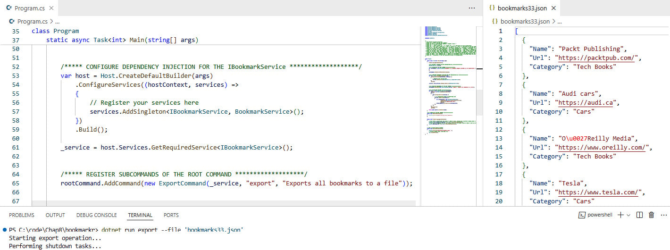Select the bookmarks33.json editor tab
The height and width of the screenshot is (250, 670).
(x=522, y=8)
